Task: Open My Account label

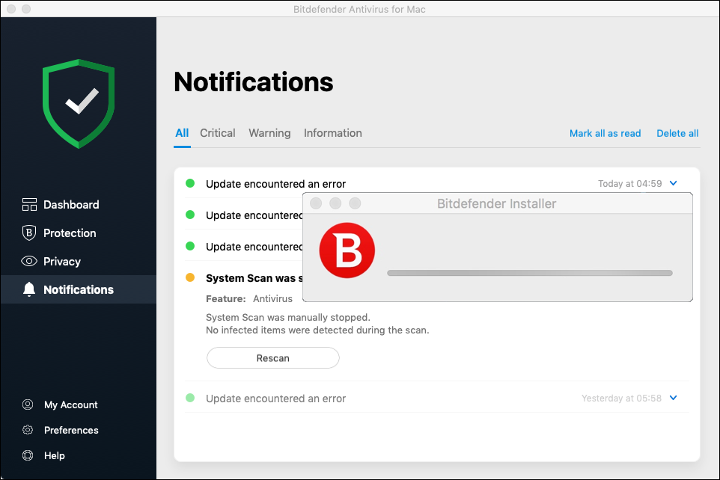Action: click(70, 404)
